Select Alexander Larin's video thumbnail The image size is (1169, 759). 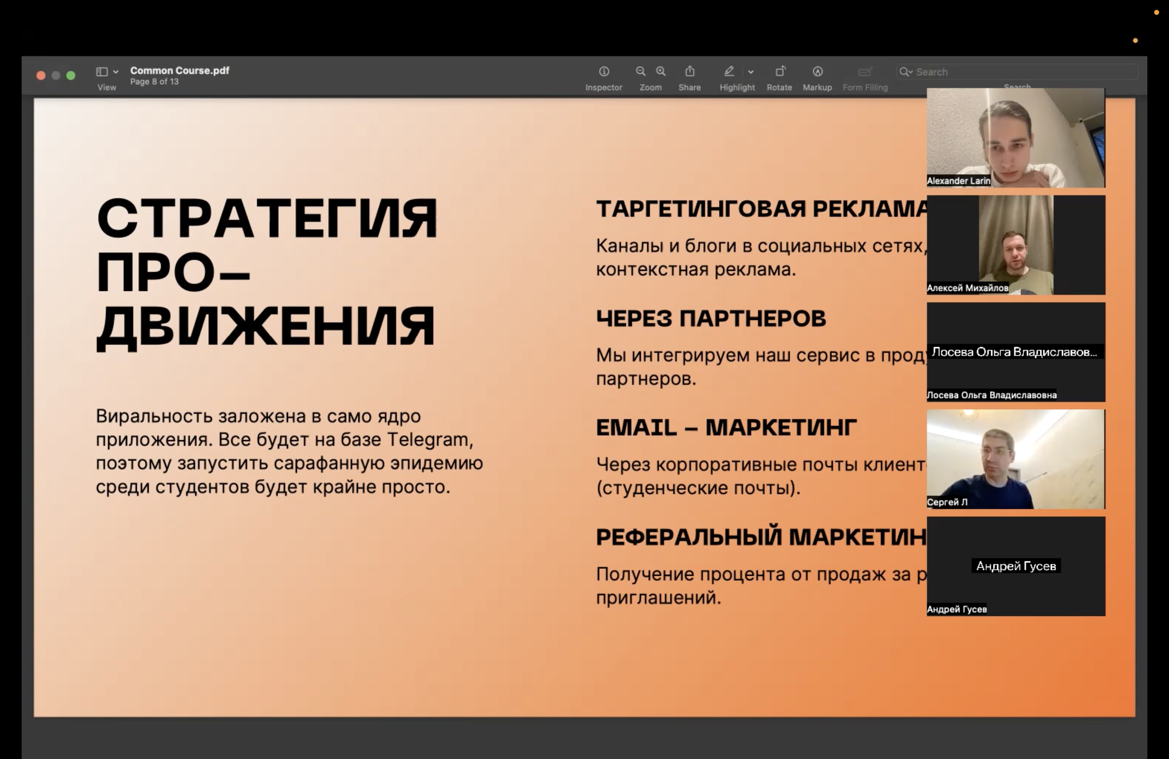(1015, 138)
